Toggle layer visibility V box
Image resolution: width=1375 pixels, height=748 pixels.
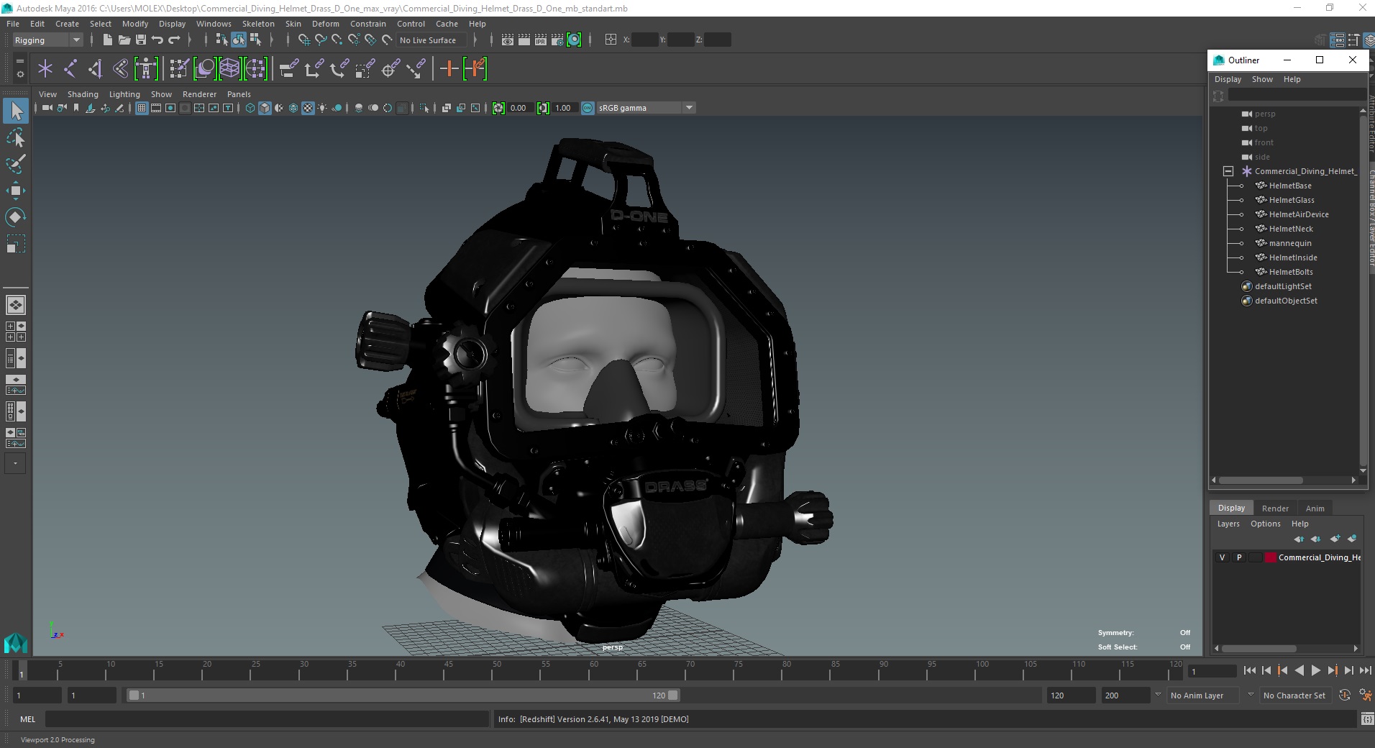pos(1222,557)
